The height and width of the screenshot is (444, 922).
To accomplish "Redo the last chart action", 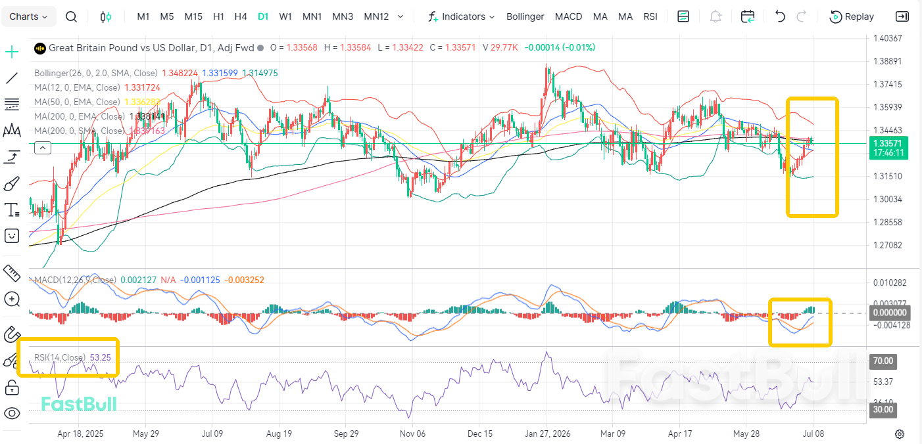I will pos(801,16).
